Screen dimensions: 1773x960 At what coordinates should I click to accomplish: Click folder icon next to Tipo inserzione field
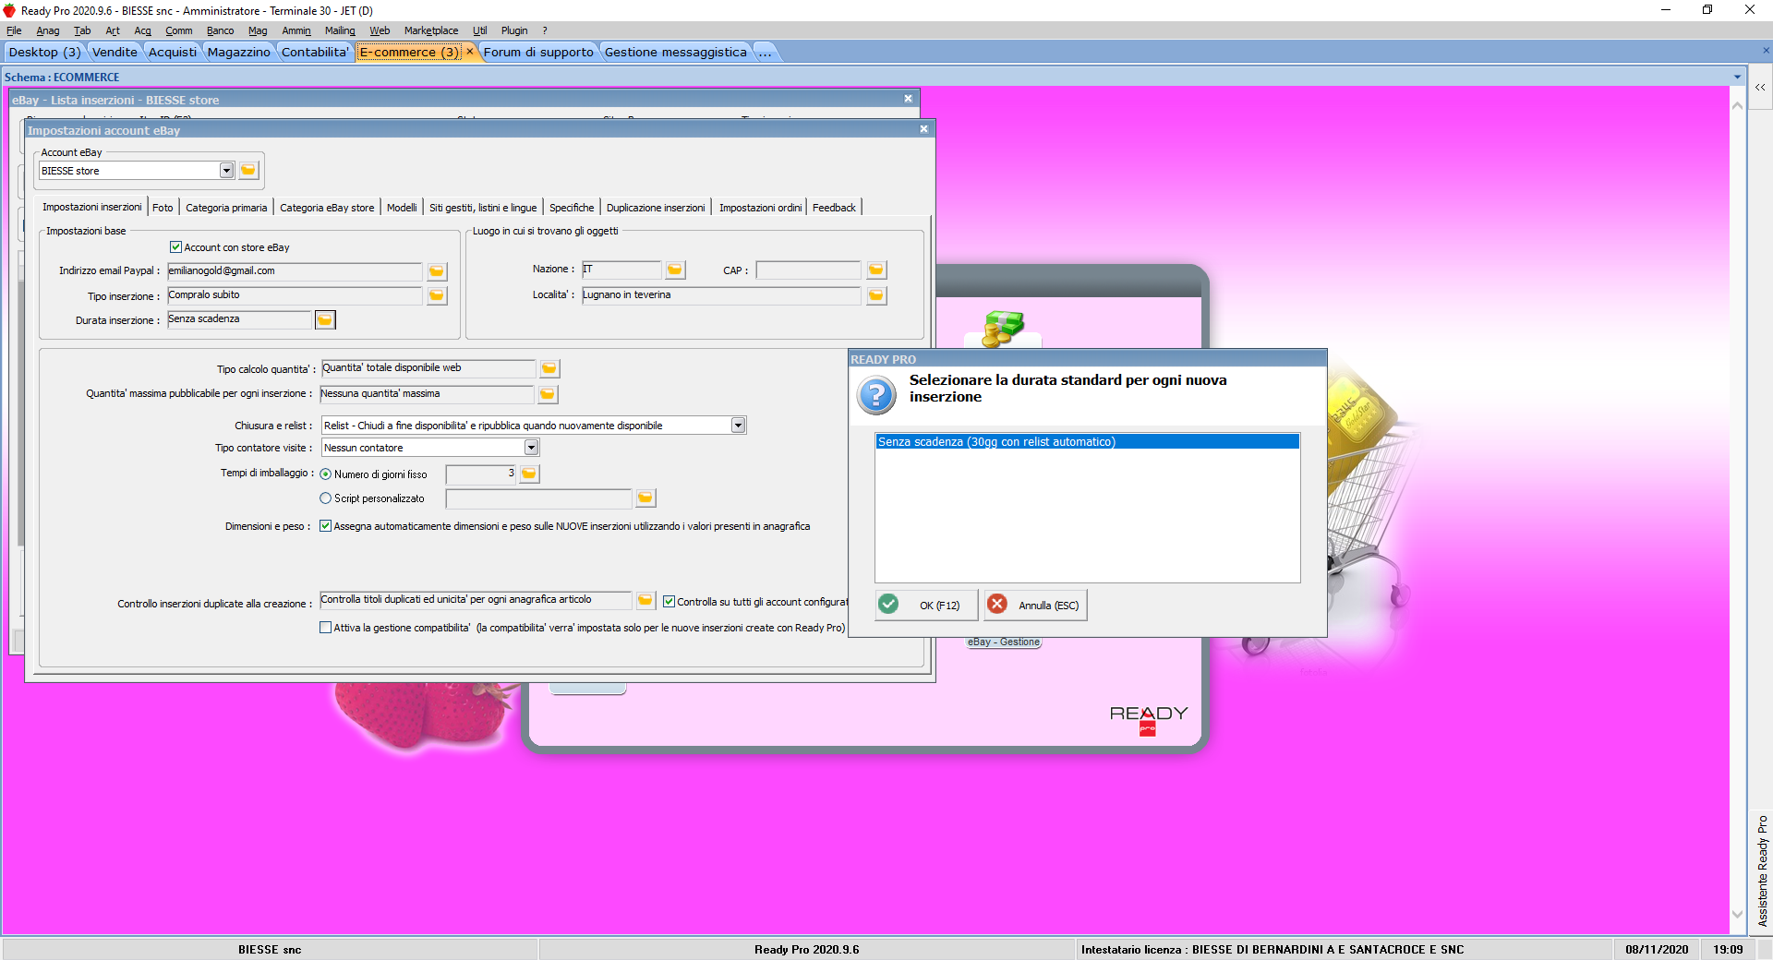[437, 295]
